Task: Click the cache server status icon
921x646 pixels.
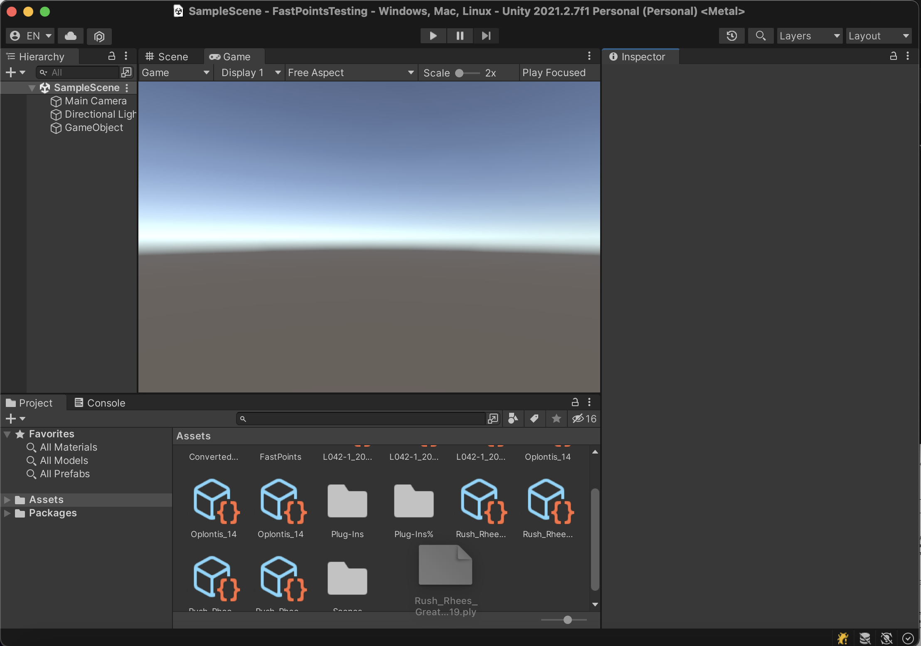Action: (x=865, y=638)
